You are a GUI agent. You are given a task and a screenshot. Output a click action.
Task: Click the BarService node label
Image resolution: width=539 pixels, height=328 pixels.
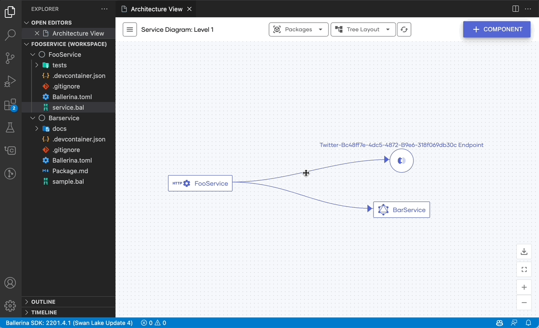pos(409,210)
